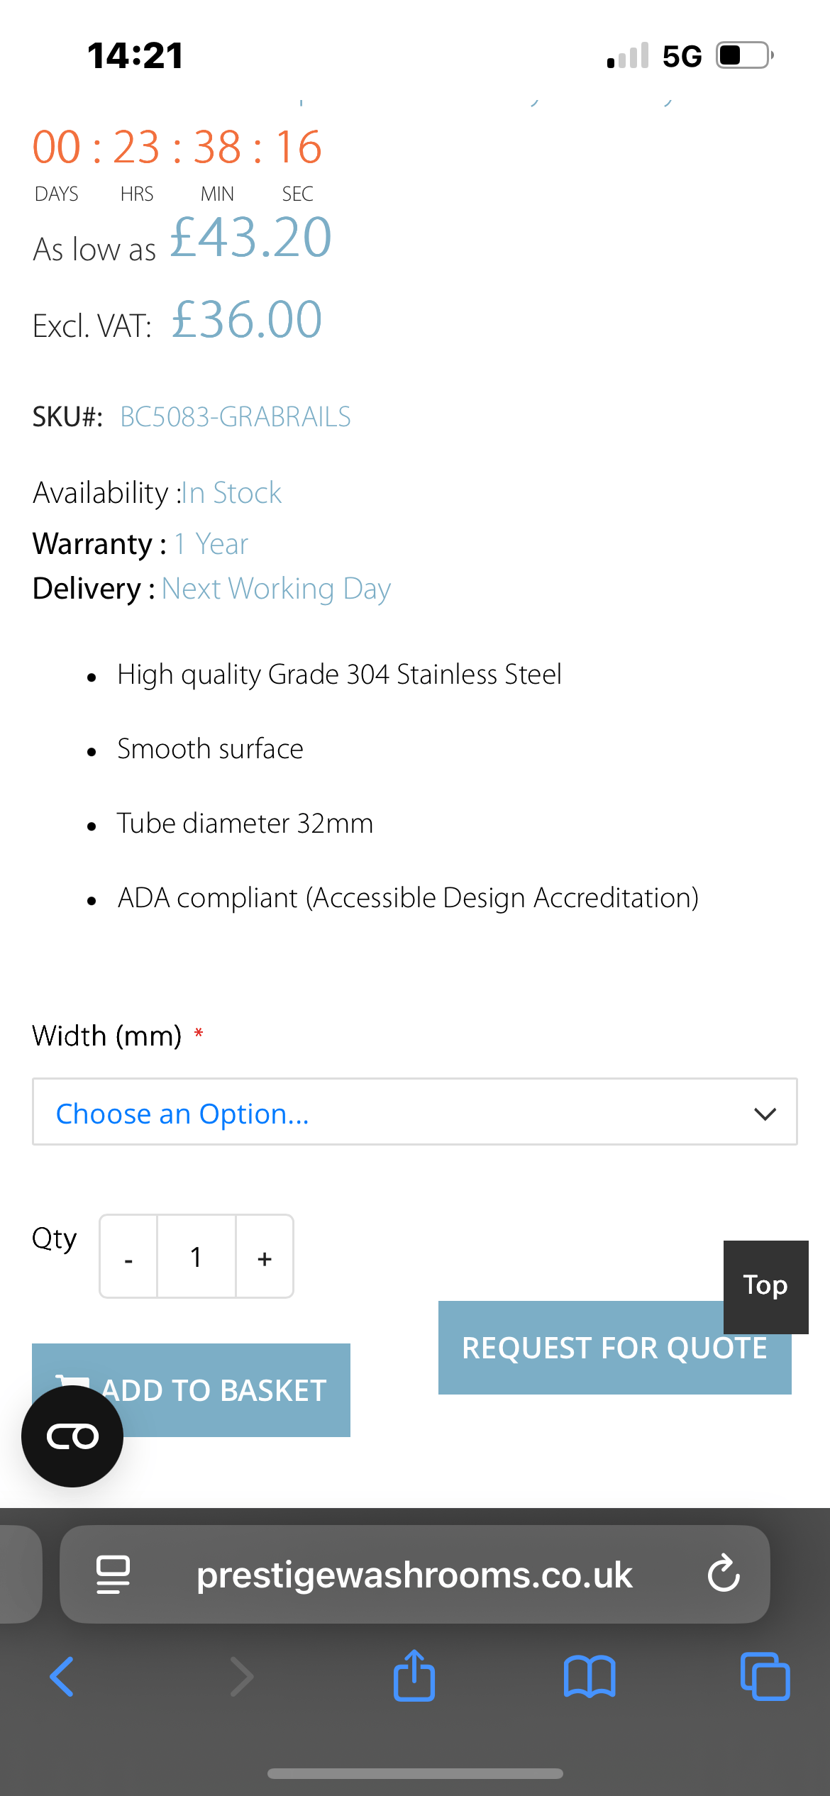Show the open tabs overview
Viewport: 830px width, 1796px height.
pos(765,1677)
